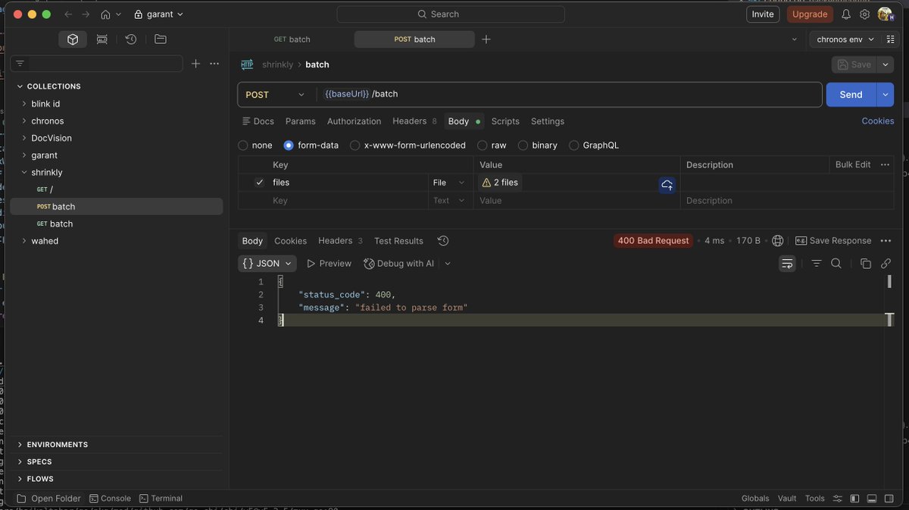Screen dimensions: 909x510
Task: Open the folder icon in sidebar toolbar
Action: (x=160, y=39)
